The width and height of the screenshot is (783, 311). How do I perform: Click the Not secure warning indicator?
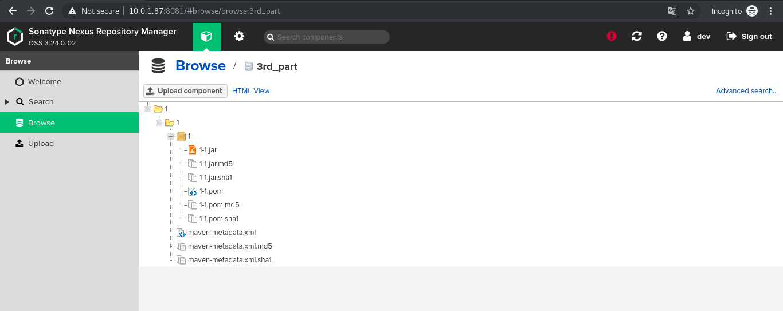93,11
